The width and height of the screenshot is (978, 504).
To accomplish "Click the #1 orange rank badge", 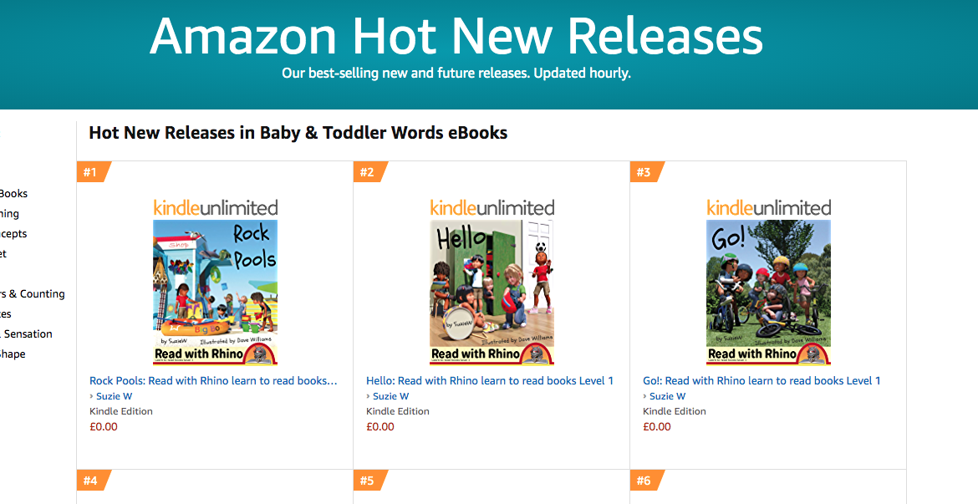I will (x=93, y=172).
